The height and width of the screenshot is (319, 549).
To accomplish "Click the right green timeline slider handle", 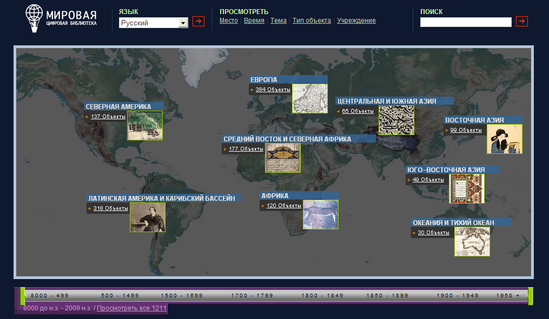I will pyautogui.click(x=530, y=296).
